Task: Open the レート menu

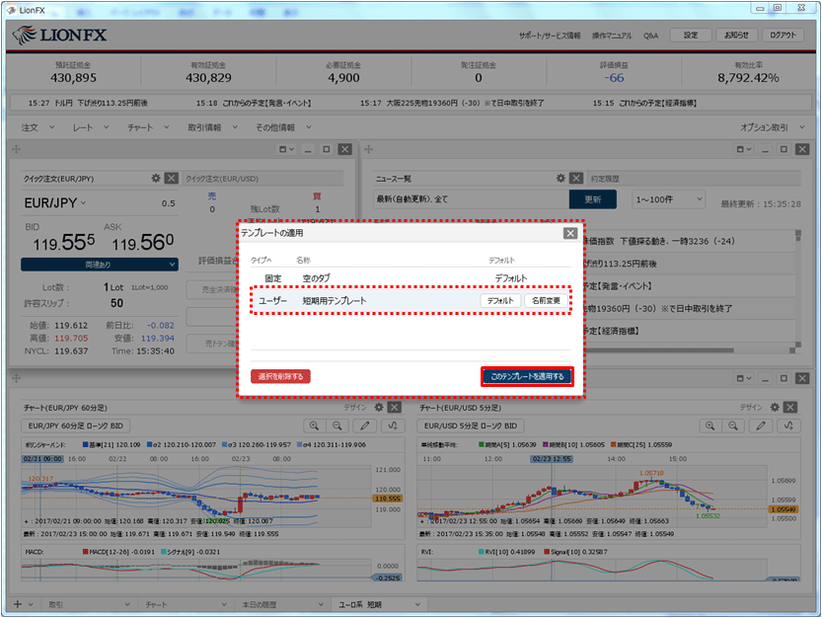Action: [91, 127]
